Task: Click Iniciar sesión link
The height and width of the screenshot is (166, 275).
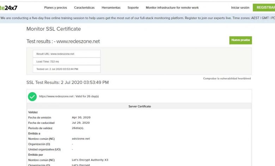Action: point(240,8)
